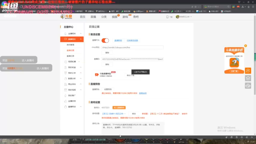Screen dimensions: 256x144
Task: Click the phone download icon in the header
Action: pos(167,17)
